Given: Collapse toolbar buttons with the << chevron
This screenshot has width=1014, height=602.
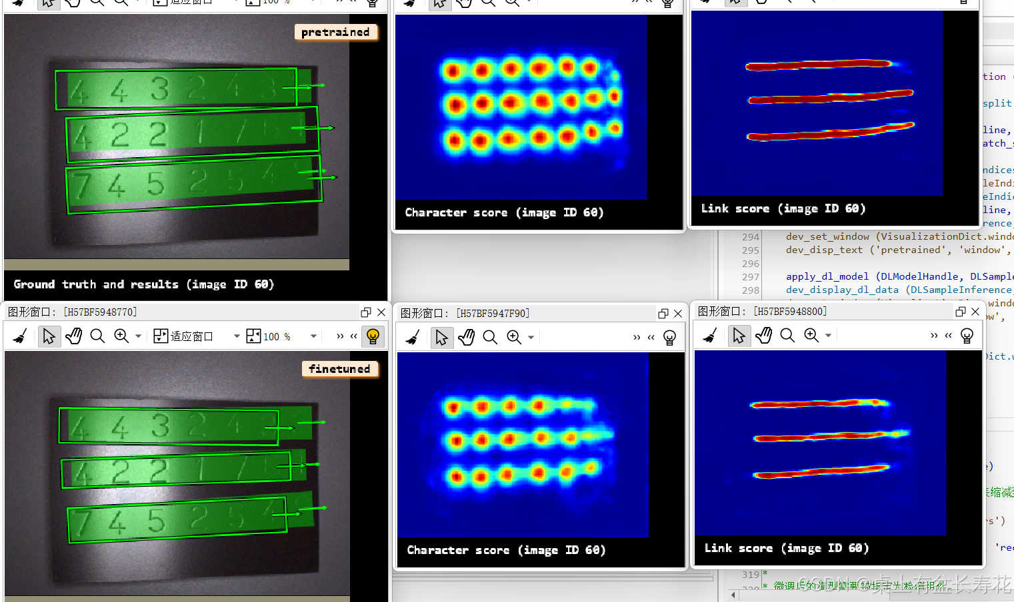Looking at the screenshot, I should (354, 336).
